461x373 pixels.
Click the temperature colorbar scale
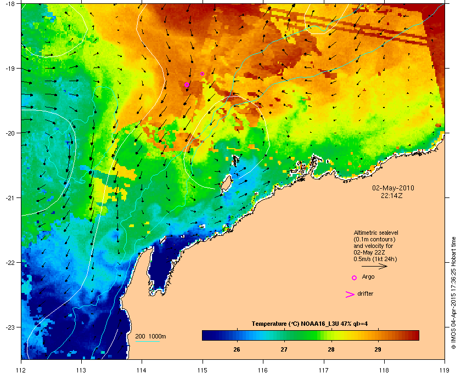point(311,335)
